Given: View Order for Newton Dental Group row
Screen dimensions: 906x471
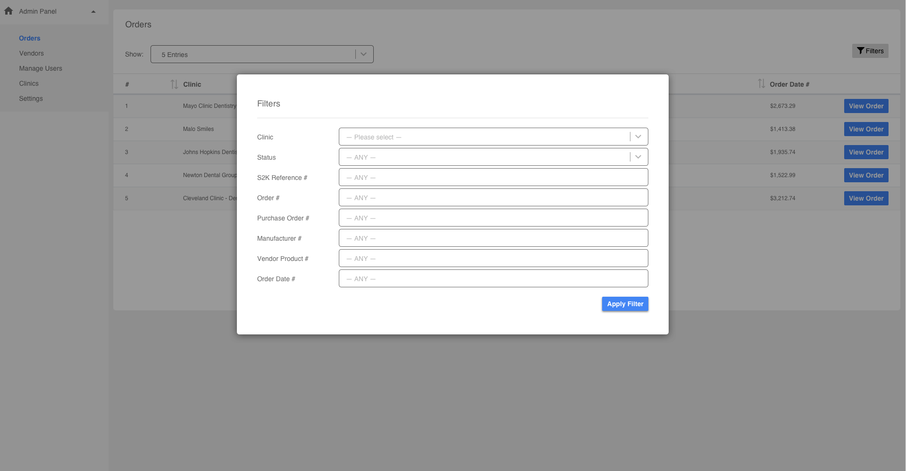Looking at the screenshot, I should [x=866, y=175].
